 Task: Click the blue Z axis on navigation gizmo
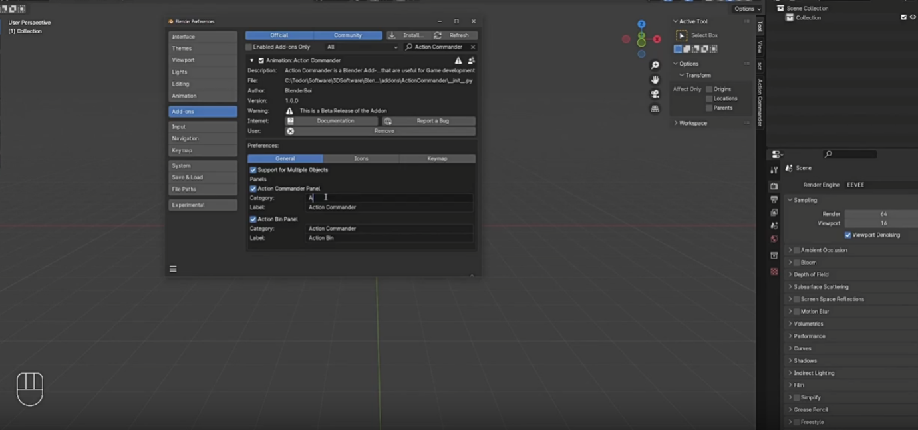641,24
